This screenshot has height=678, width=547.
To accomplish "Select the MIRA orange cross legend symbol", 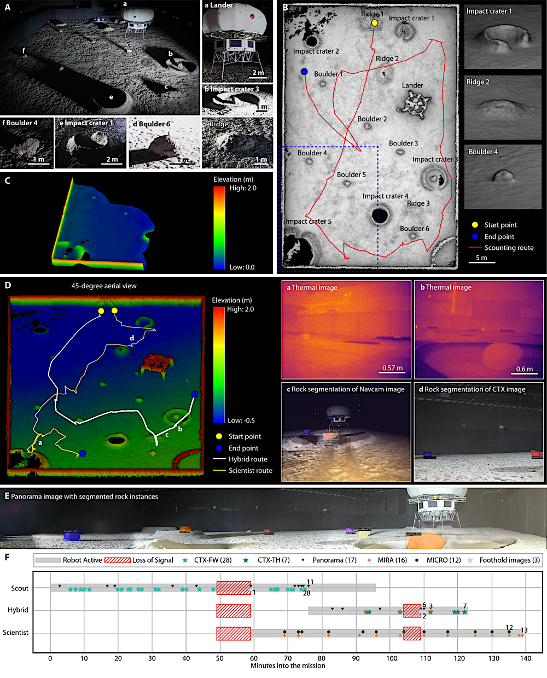I will tap(369, 559).
